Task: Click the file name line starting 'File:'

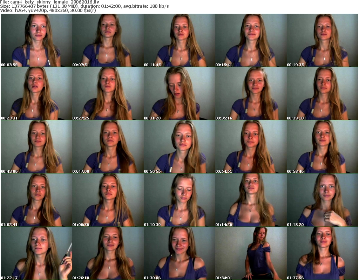Action: [50, 2]
